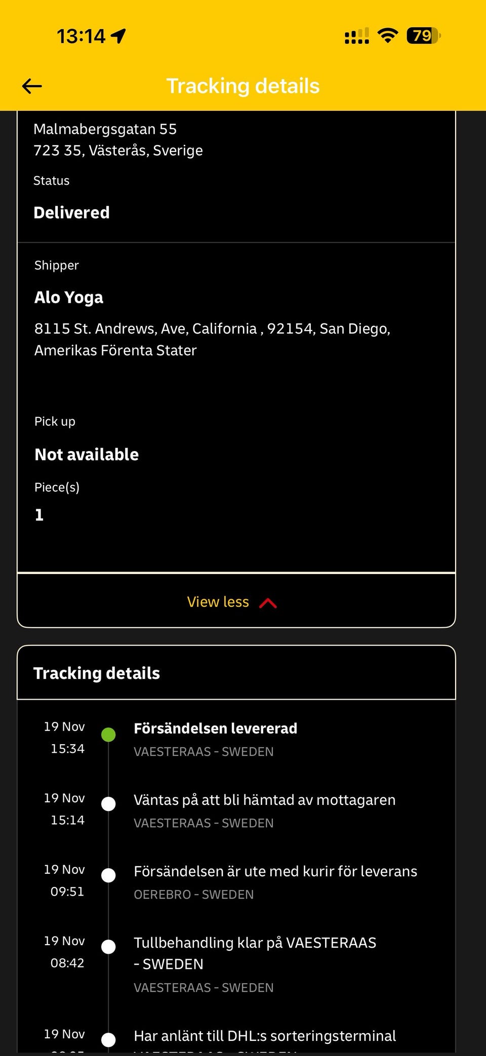The width and height of the screenshot is (486, 1056).
Task: Tap the back arrow icon
Action: point(32,86)
